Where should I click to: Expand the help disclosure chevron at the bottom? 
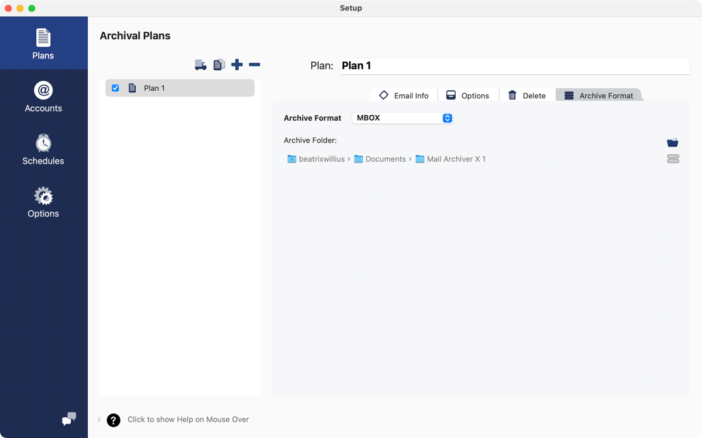point(98,419)
